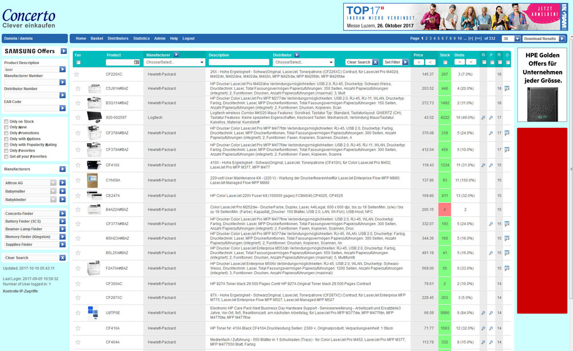The width and height of the screenshot is (573, 351).
Task: Toggle Fav column header checkbox
Action: point(78,62)
